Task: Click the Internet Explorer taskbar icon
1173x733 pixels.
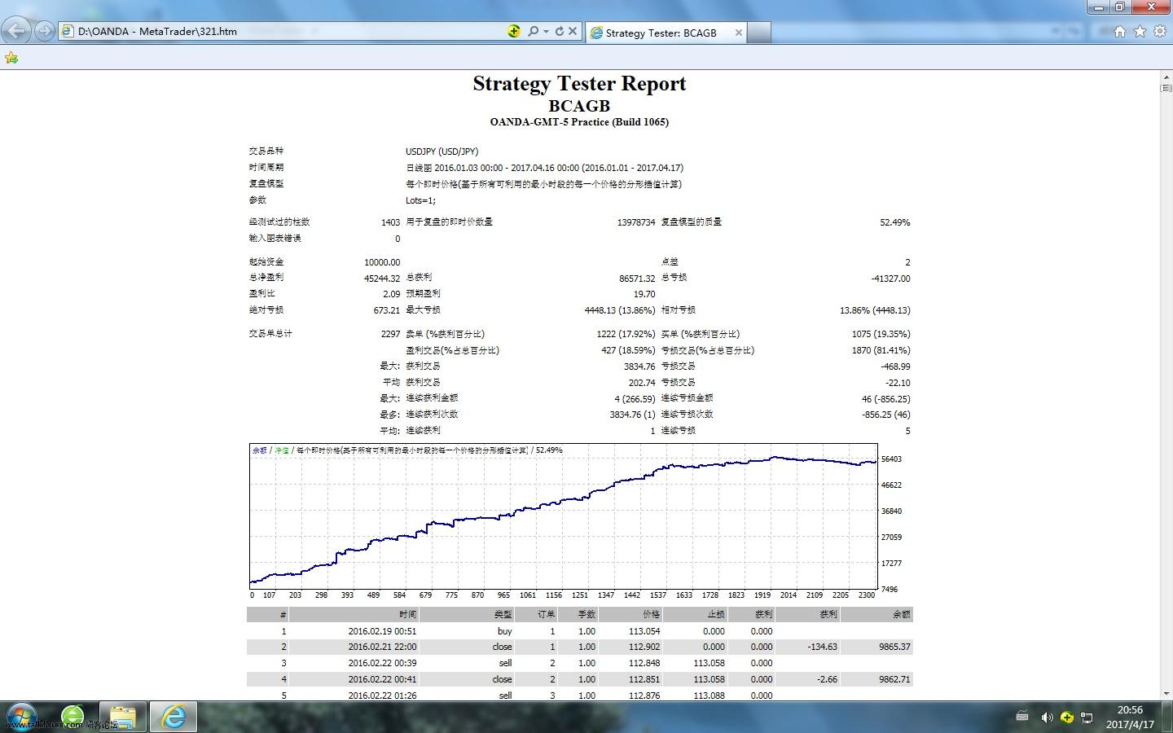Action: [x=174, y=718]
